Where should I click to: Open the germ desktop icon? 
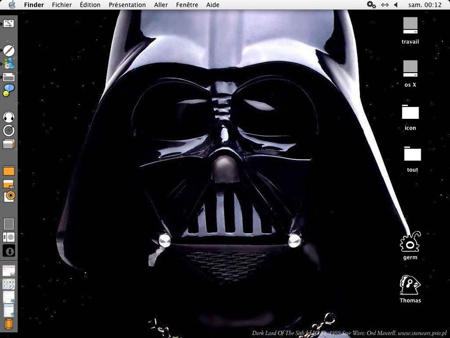tap(409, 243)
